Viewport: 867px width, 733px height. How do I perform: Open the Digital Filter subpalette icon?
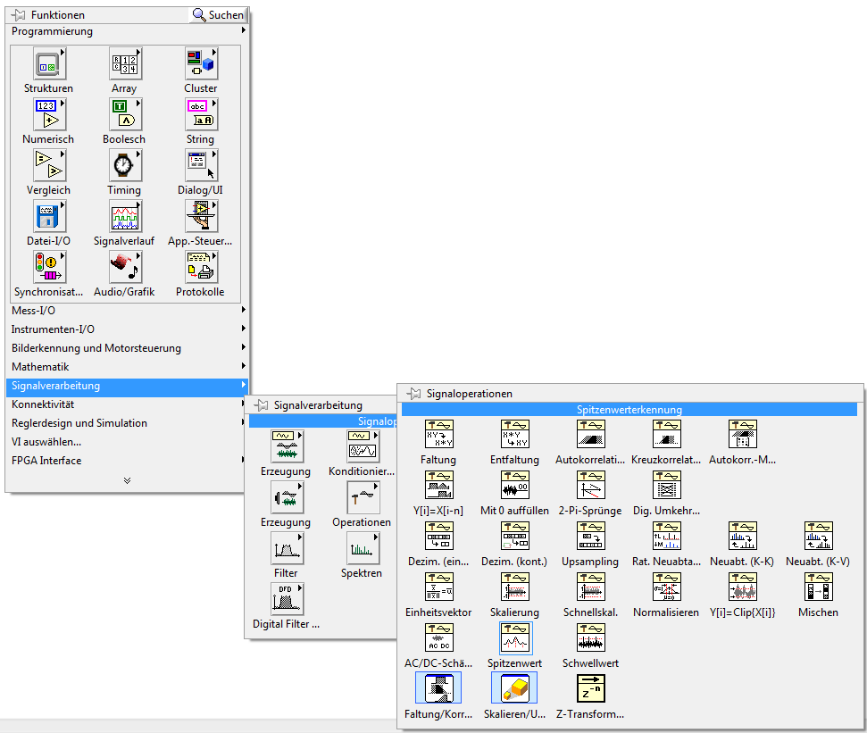click(286, 600)
